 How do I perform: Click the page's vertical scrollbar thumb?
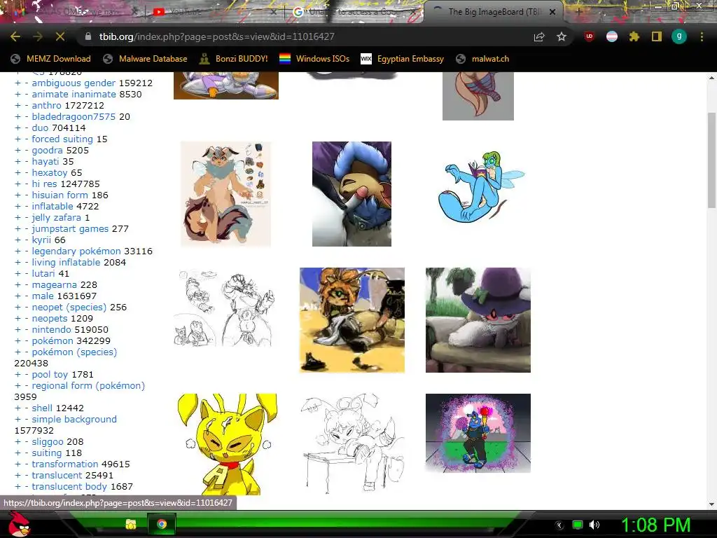coord(711,160)
